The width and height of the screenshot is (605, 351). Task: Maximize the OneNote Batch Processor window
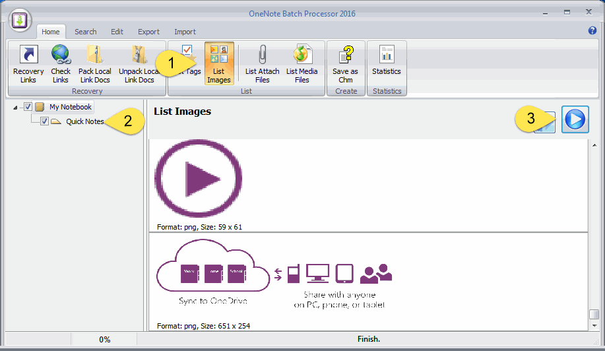tap(567, 13)
